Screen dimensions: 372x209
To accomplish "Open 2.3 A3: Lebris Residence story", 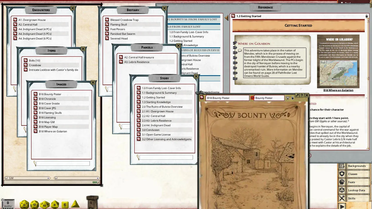I will (x=157, y=121).
